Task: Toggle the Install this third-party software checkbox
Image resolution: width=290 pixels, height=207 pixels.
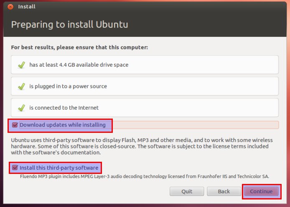Action: [x=15, y=168]
